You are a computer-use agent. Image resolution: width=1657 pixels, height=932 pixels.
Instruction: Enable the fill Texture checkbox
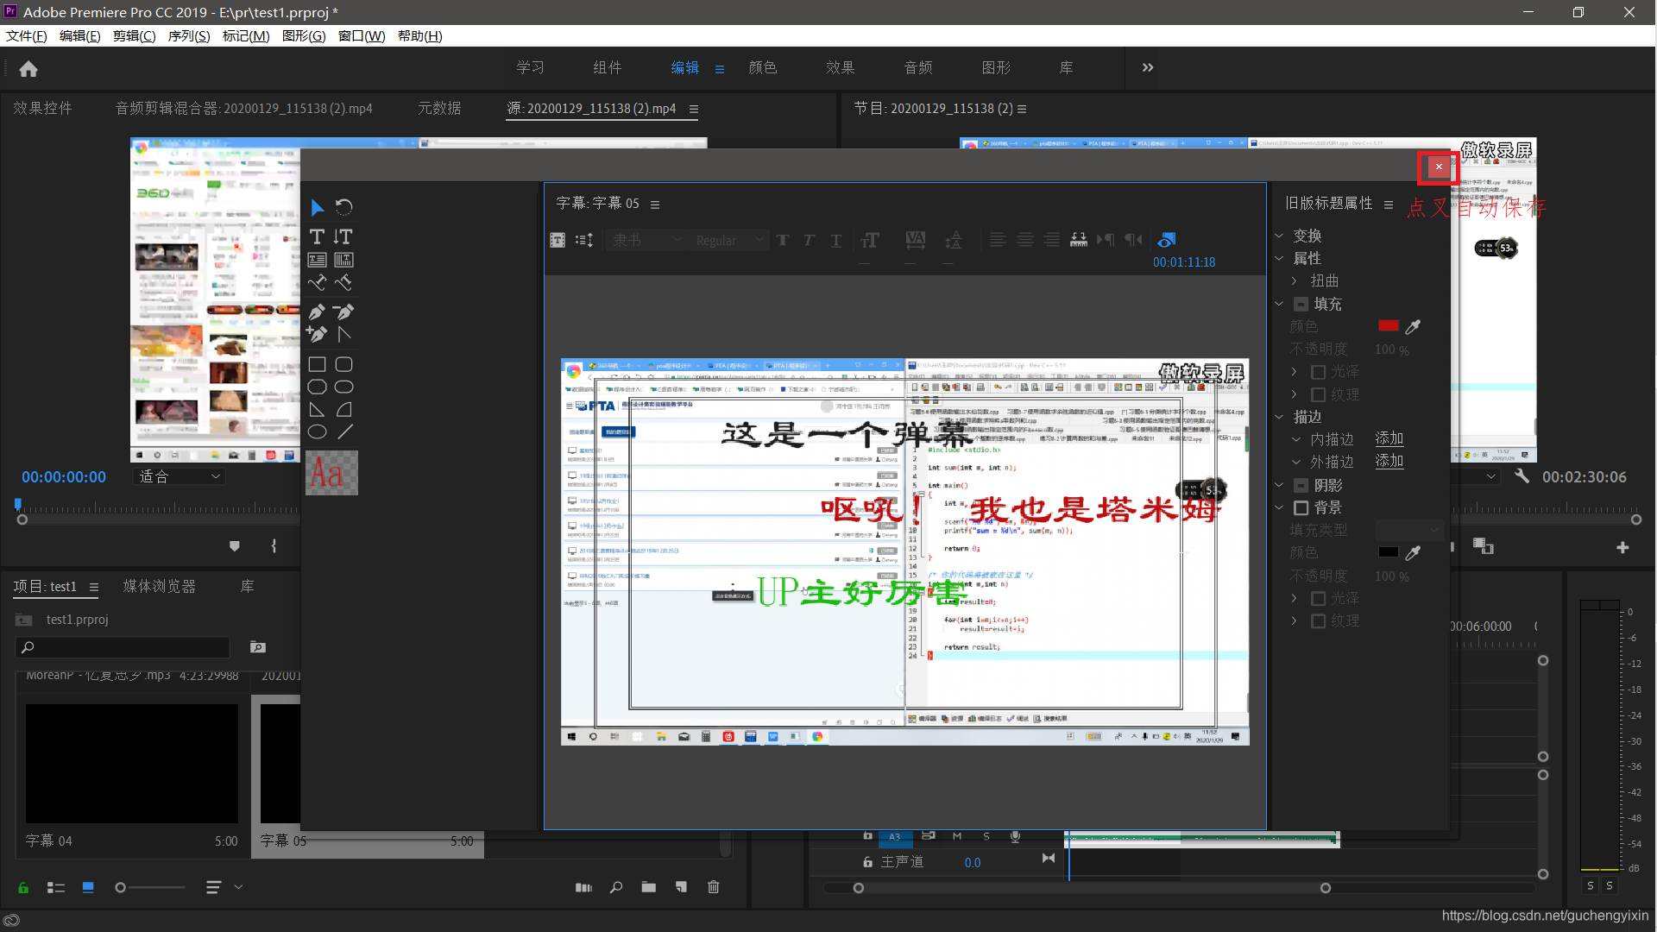click(1318, 394)
